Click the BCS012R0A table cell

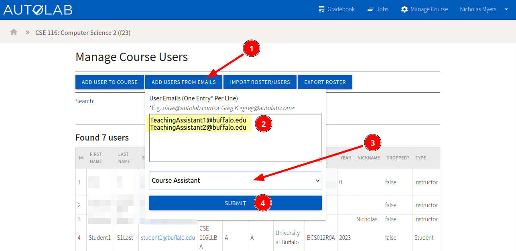(321, 237)
